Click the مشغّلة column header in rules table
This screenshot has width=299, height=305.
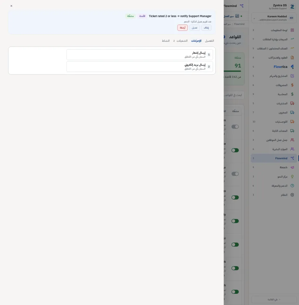pyautogui.click(x=235, y=111)
